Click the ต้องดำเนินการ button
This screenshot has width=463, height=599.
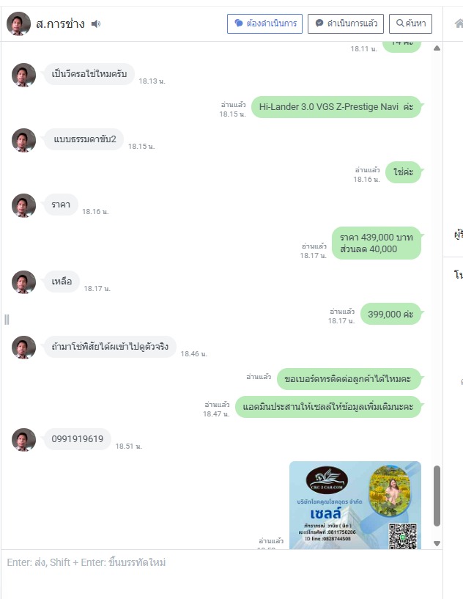coord(265,23)
